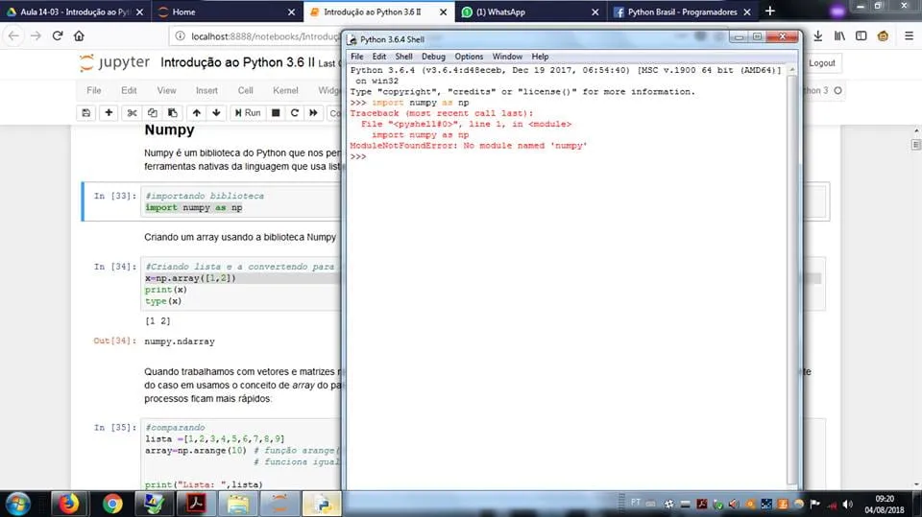Cut the selected cell using the scissors icon

tap(133, 112)
